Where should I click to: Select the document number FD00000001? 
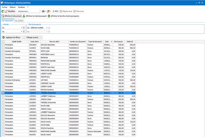click(x=78, y=132)
